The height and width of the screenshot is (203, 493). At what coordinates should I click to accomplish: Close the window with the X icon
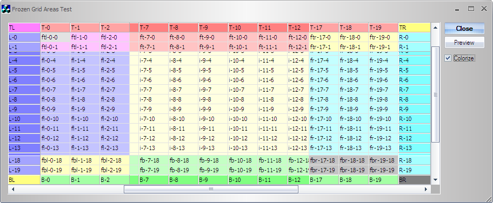click(484, 9)
